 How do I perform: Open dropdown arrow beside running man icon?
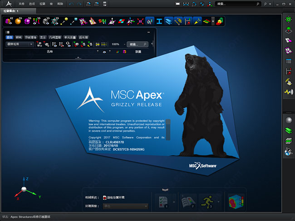tap(218, 202)
